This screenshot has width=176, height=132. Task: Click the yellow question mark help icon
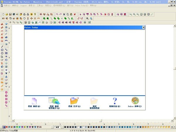tap(35, 14)
